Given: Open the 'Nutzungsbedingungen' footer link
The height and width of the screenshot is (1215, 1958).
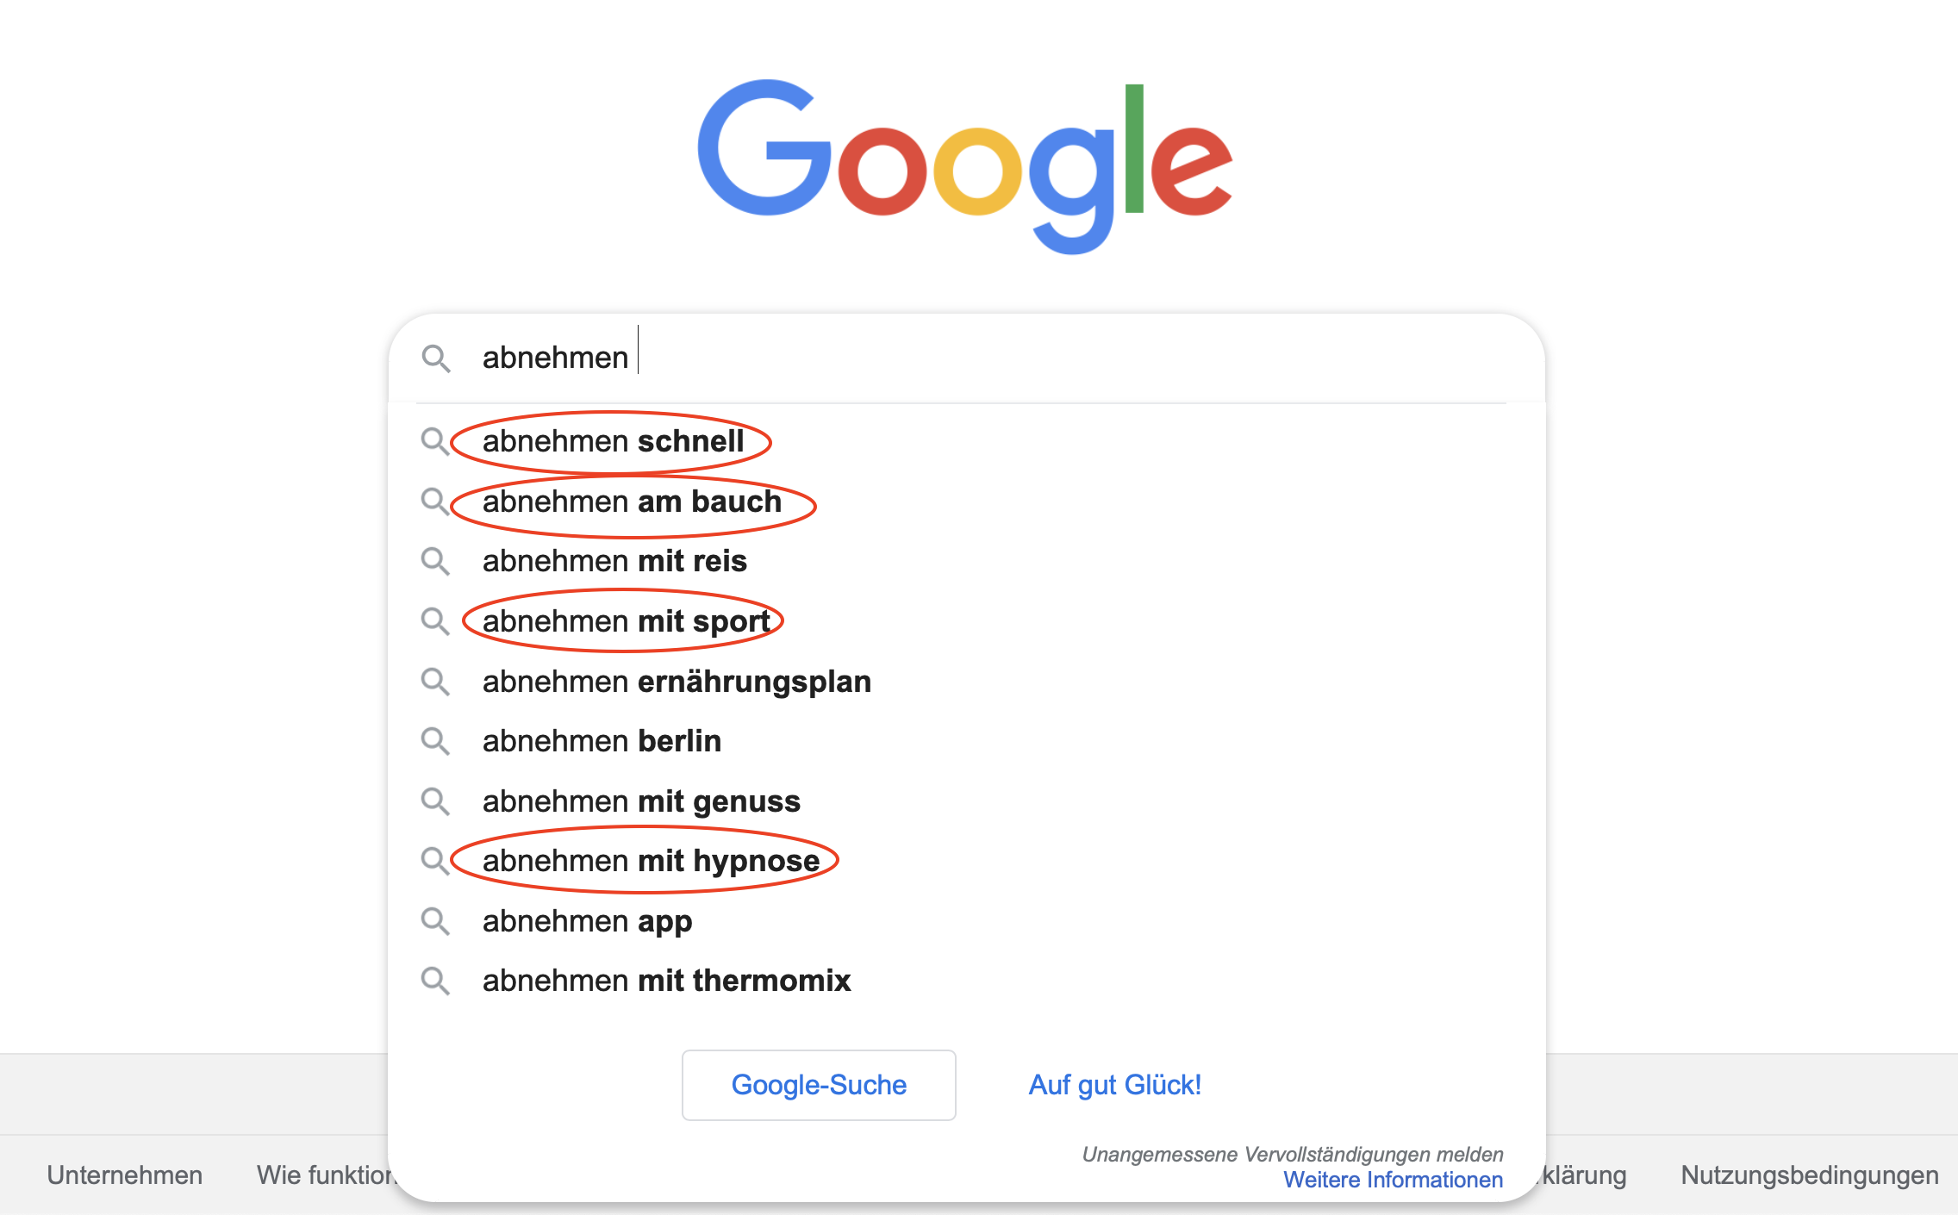Looking at the screenshot, I should (x=1808, y=1174).
